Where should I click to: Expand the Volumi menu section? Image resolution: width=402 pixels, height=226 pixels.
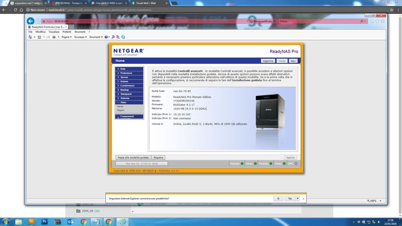[129, 81]
